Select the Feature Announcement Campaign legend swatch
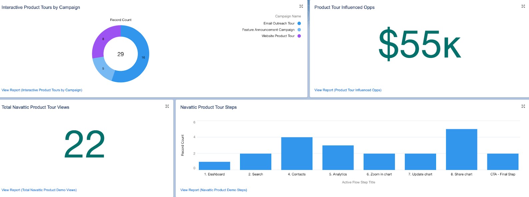Viewport: 529px width, 197px height. click(299, 30)
